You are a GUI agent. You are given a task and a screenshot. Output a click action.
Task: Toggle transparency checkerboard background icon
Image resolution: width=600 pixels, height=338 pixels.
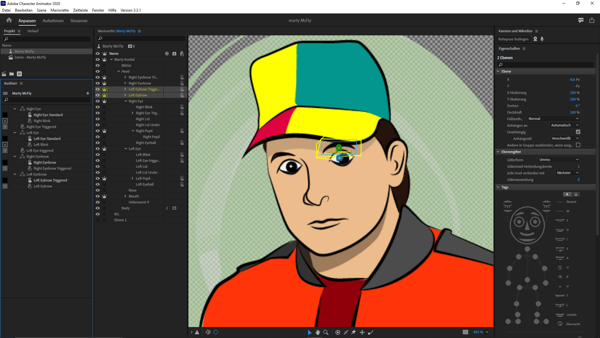click(465, 332)
